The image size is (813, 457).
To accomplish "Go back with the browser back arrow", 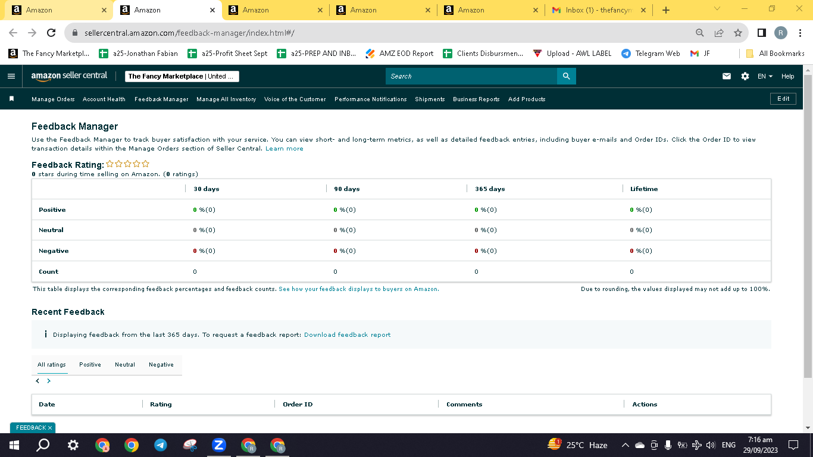I will [x=13, y=33].
